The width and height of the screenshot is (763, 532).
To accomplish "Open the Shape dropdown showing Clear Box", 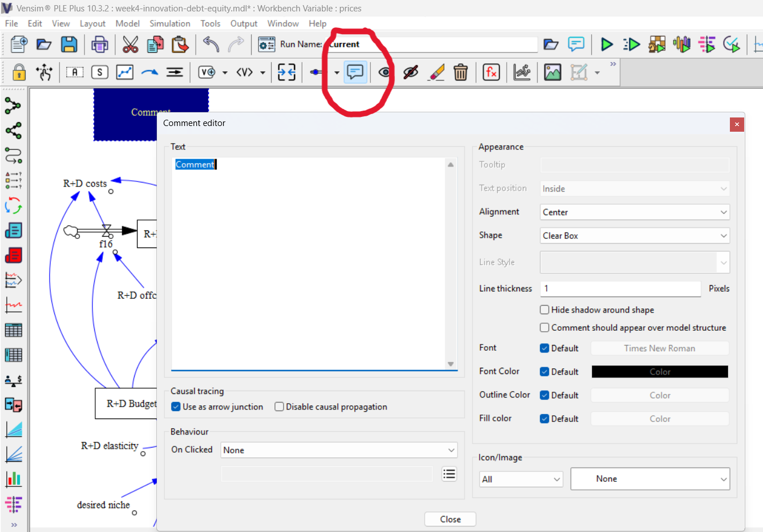I will point(635,235).
